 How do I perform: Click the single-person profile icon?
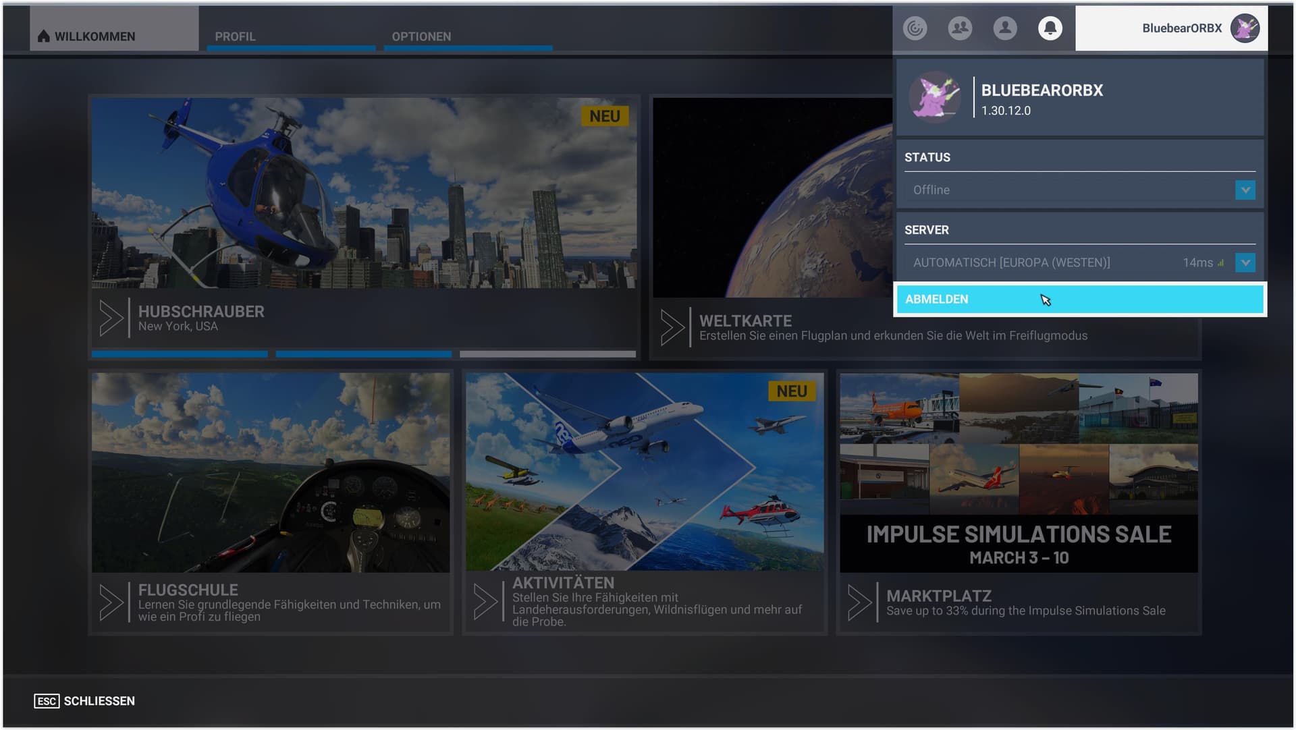pos(1005,28)
